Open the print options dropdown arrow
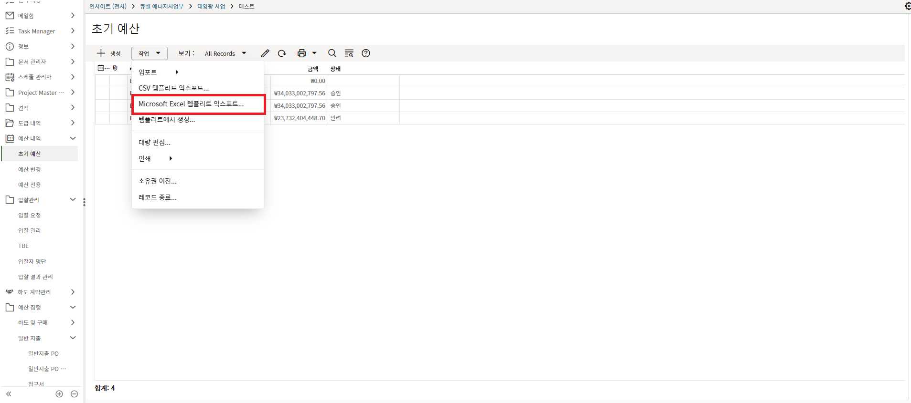Screen dimensions: 911x403 click(x=314, y=53)
